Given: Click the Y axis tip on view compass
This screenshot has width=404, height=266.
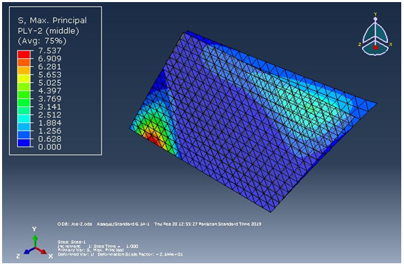Looking at the screenshot, I should (376, 19).
